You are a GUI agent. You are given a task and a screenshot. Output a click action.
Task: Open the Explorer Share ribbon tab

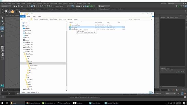[x=34, y=16]
